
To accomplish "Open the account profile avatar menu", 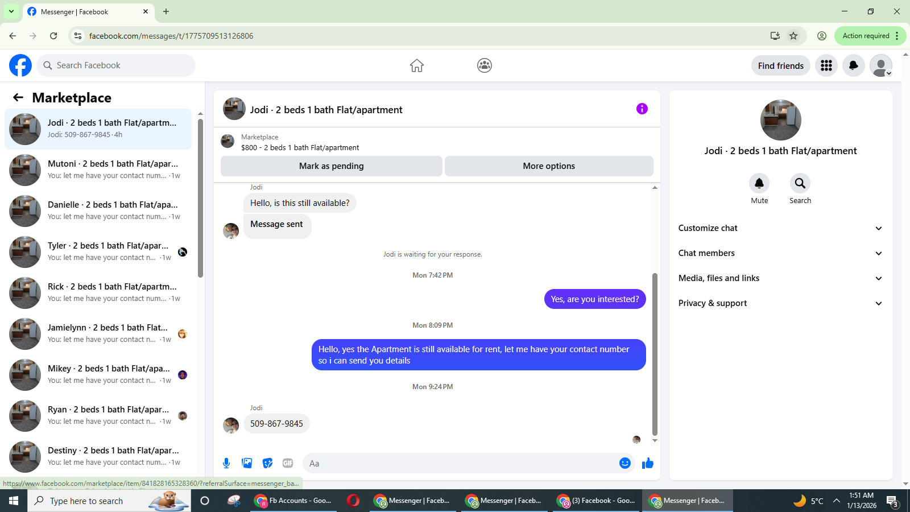I will coord(881,65).
